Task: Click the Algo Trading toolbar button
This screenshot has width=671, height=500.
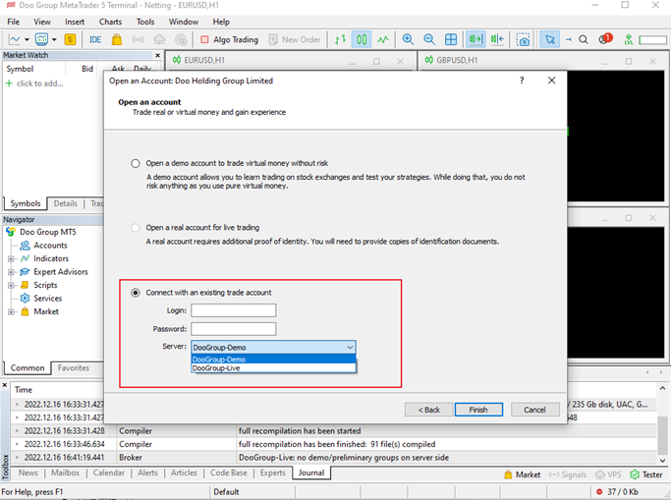Action: click(229, 39)
